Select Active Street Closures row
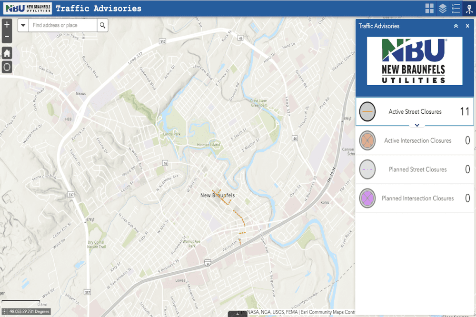 pyautogui.click(x=415, y=111)
